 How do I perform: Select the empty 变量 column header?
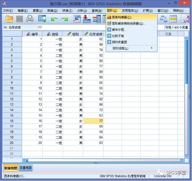pos(168,34)
